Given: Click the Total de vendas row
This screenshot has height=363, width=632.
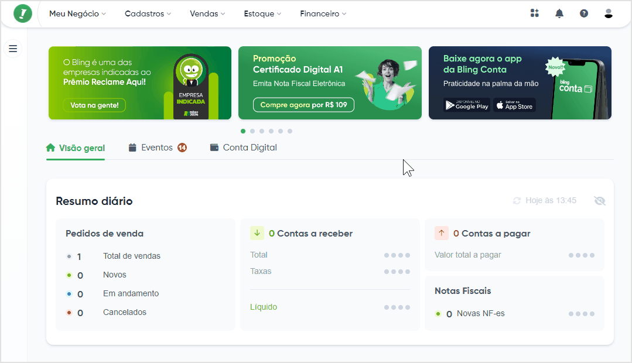Looking at the screenshot, I should click(113, 256).
